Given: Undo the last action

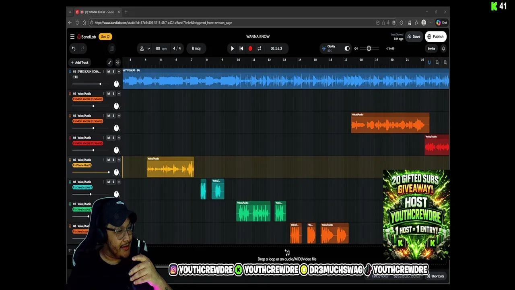Looking at the screenshot, I should pyautogui.click(x=74, y=49).
